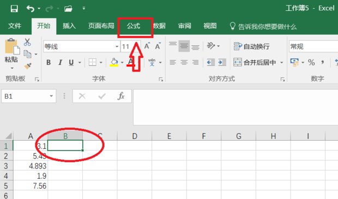Screen dimensions: 338x199
Task: Toggle Bold formatting
Action: coord(49,63)
